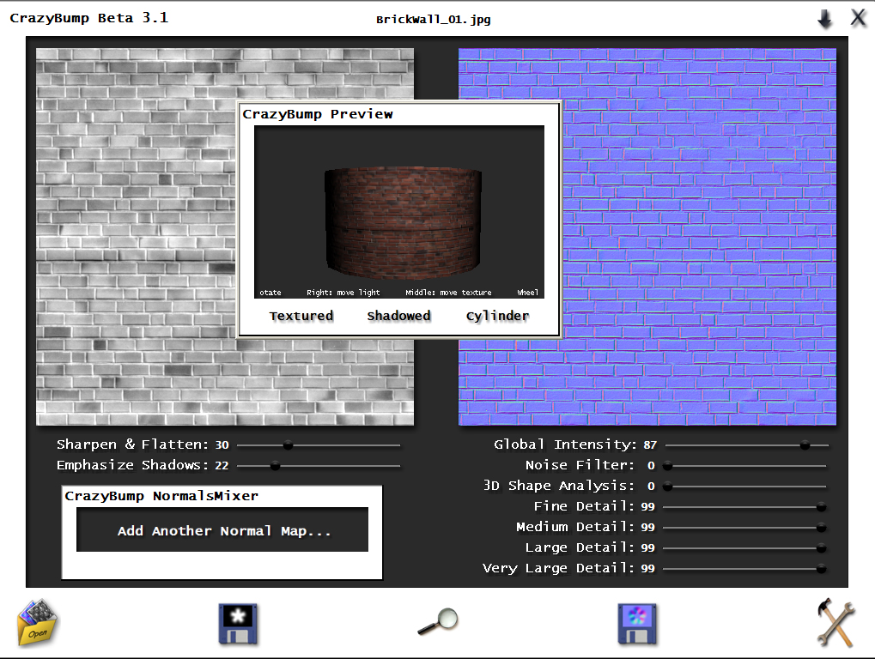The height and width of the screenshot is (659, 875).
Task: Click the Medium Detail label
Action: (575, 527)
